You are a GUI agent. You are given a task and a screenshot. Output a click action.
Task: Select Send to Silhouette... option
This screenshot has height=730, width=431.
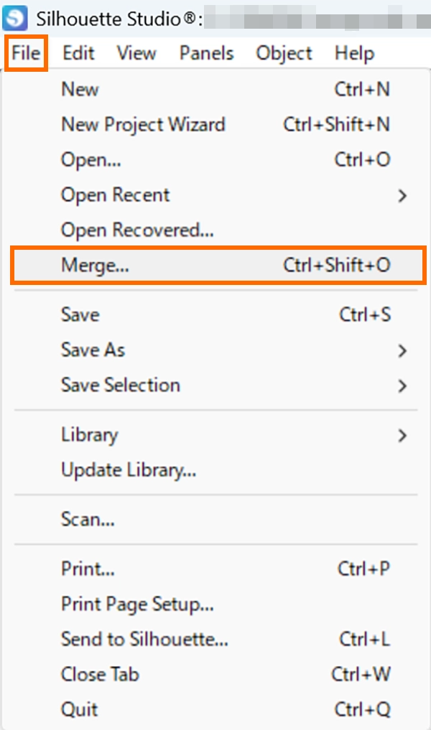pos(144,639)
